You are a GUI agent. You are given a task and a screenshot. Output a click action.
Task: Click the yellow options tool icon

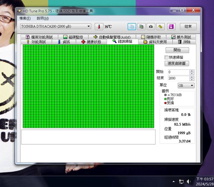tap(160, 26)
